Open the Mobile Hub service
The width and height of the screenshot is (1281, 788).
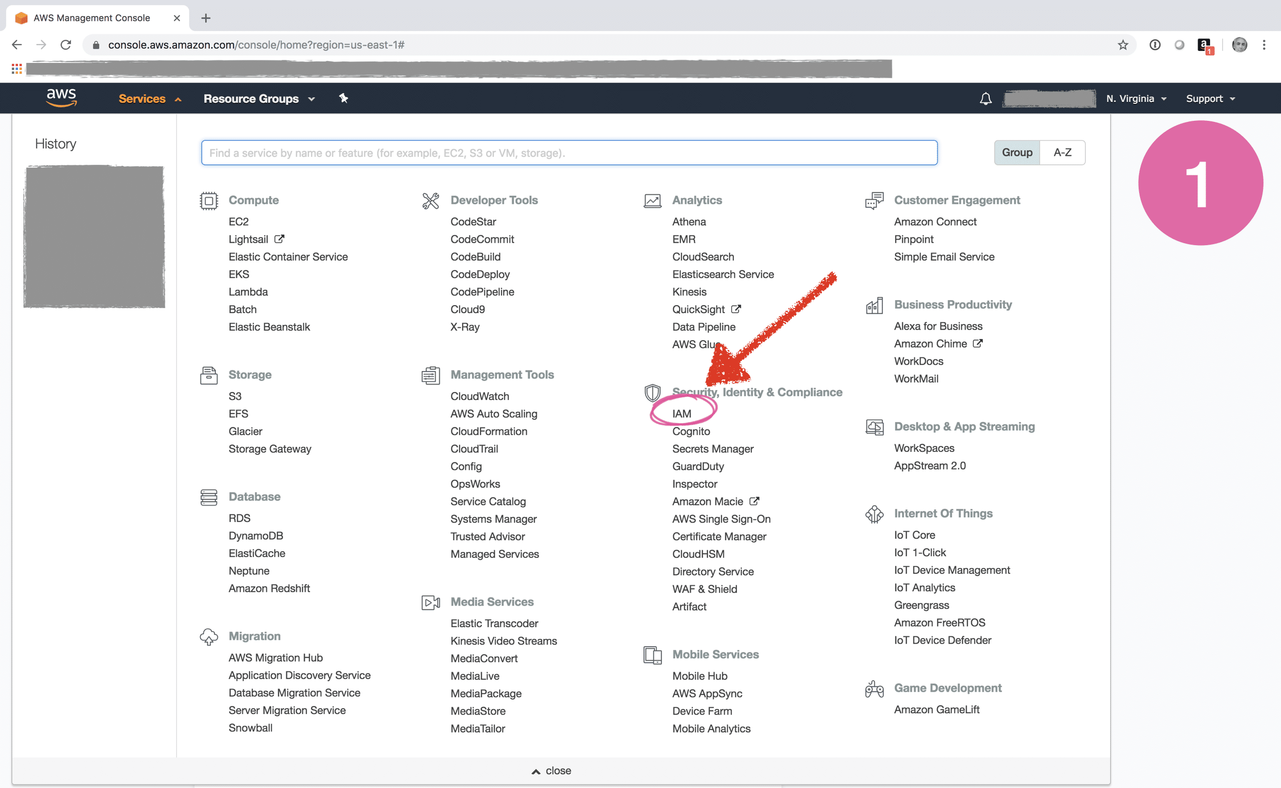coord(699,676)
